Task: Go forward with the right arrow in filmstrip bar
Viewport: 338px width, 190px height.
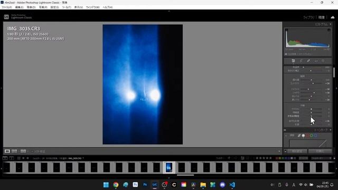Action: pos(27,158)
